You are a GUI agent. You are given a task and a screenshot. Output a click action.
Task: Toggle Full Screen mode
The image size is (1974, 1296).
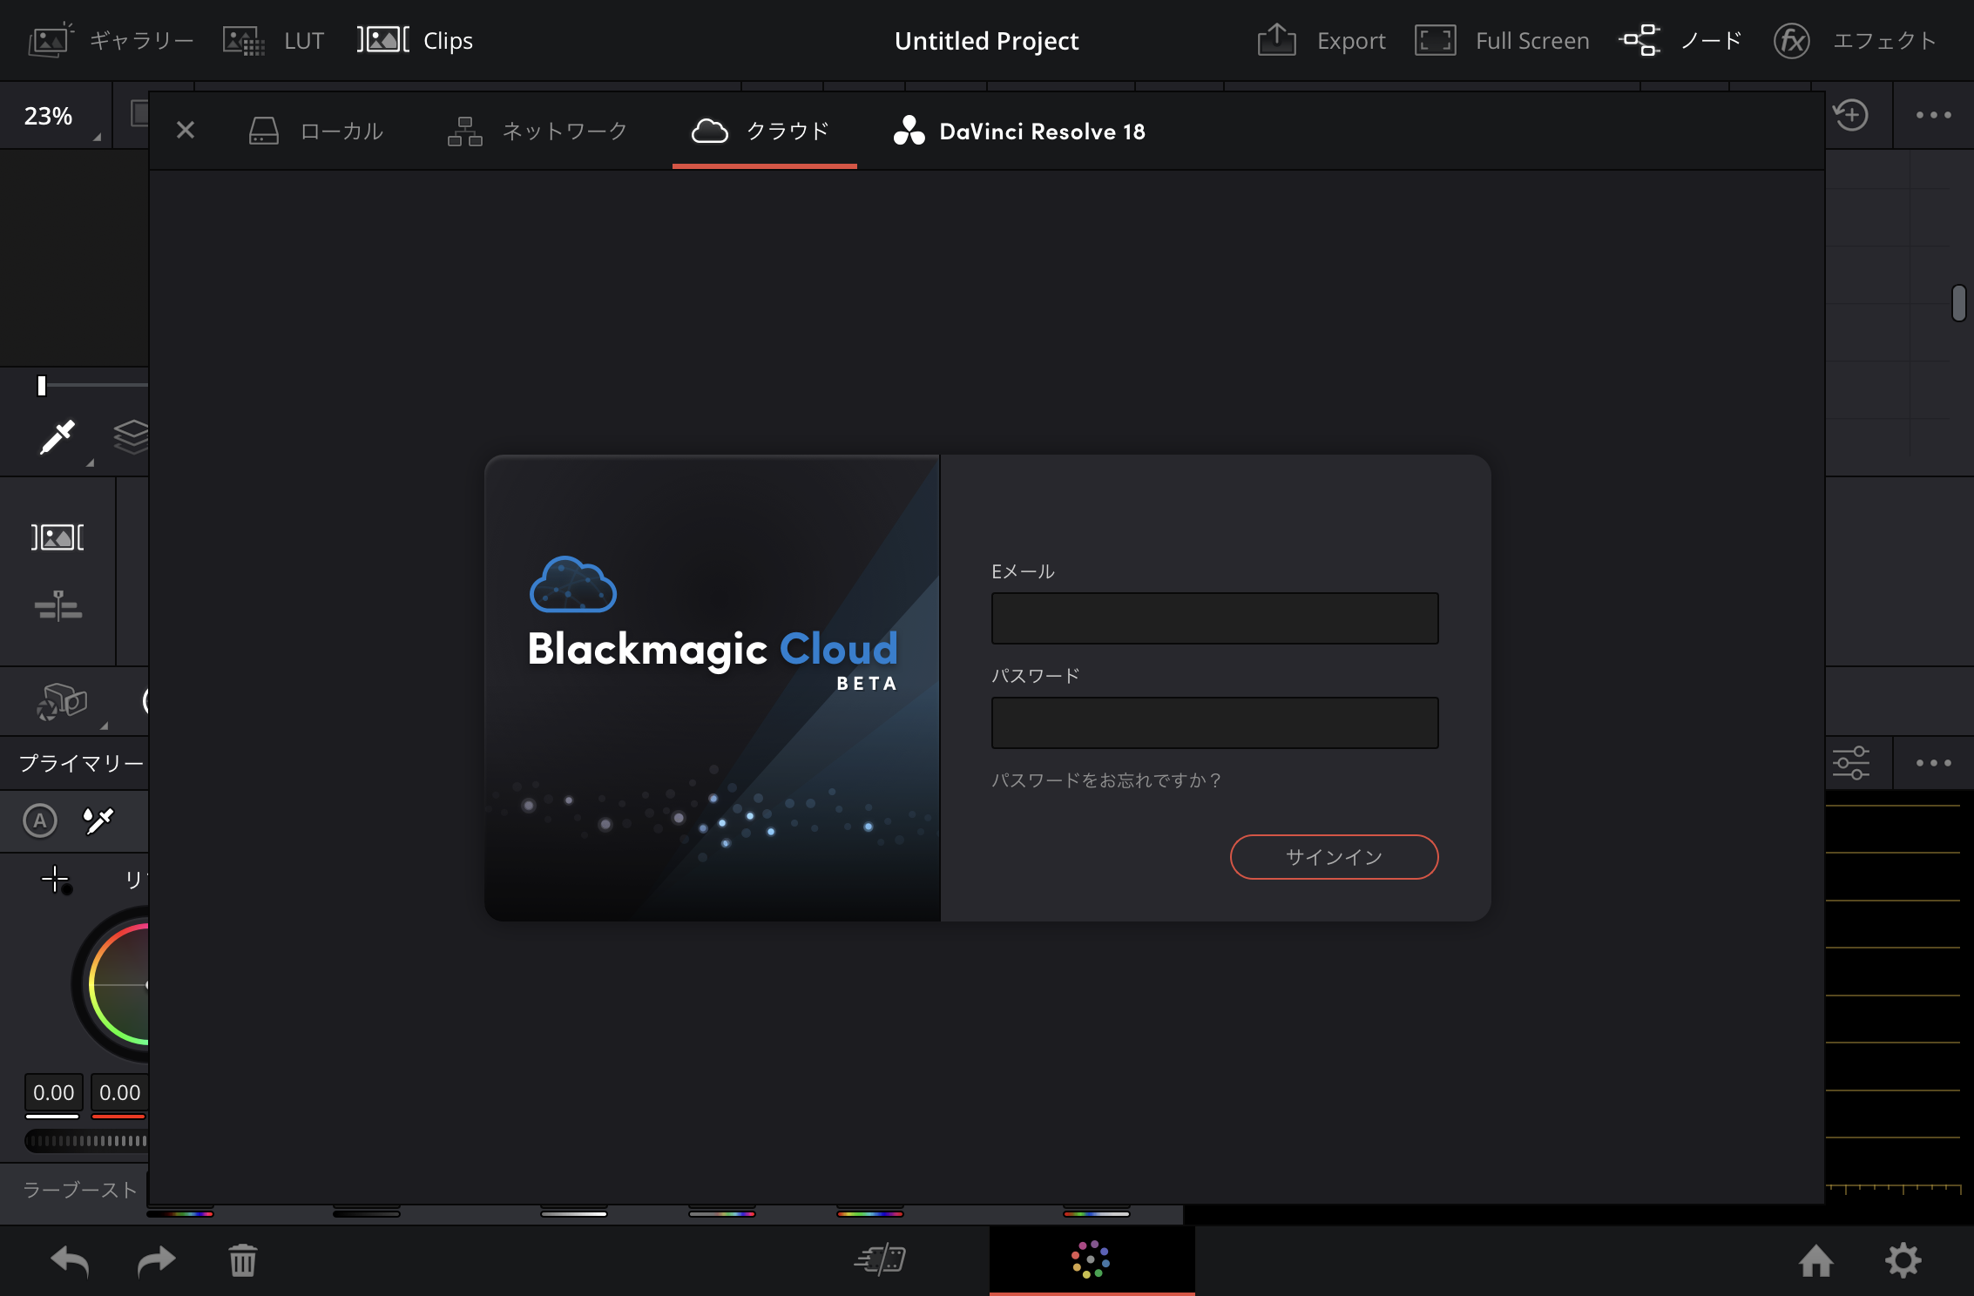(1502, 40)
